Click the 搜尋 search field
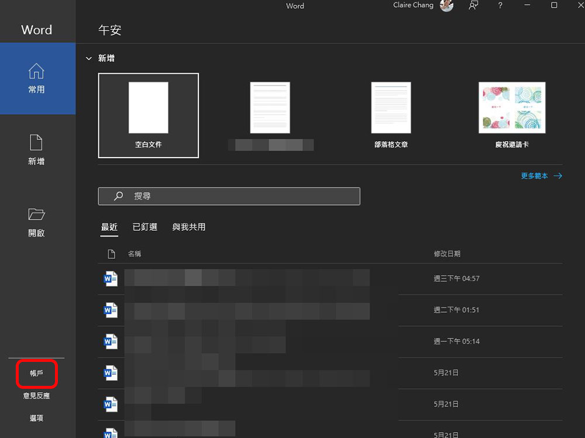 pos(229,196)
